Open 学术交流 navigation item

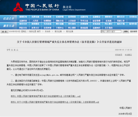tap(84, 21)
